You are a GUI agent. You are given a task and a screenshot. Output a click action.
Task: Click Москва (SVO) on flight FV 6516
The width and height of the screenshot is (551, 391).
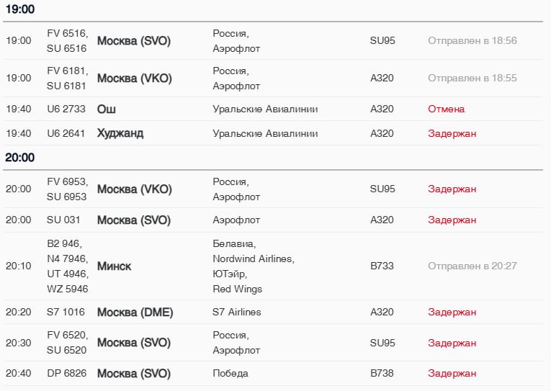(x=133, y=40)
